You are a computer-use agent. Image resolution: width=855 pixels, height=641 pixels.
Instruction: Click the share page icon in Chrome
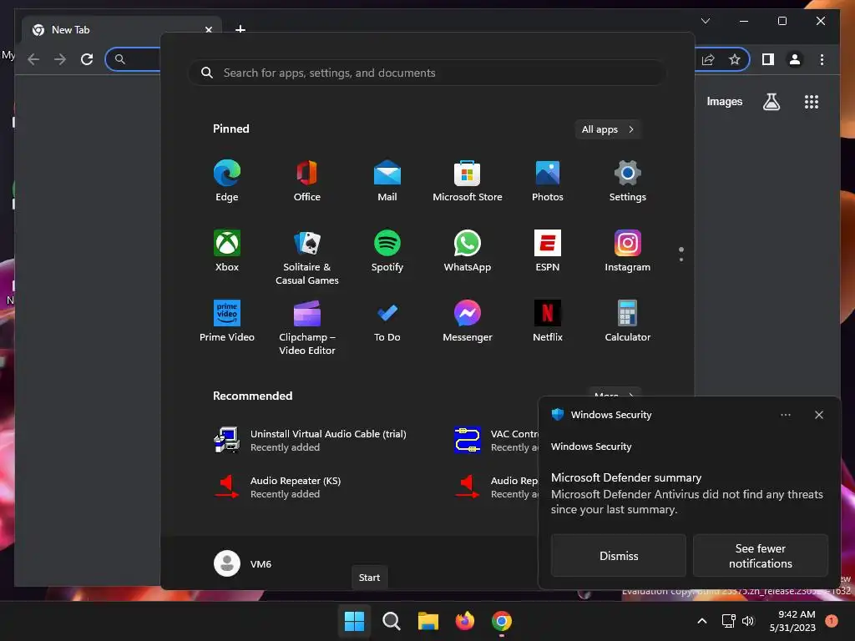click(708, 59)
